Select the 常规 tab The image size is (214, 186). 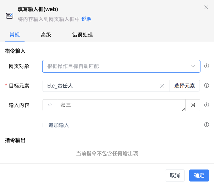[x=15, y=35]
